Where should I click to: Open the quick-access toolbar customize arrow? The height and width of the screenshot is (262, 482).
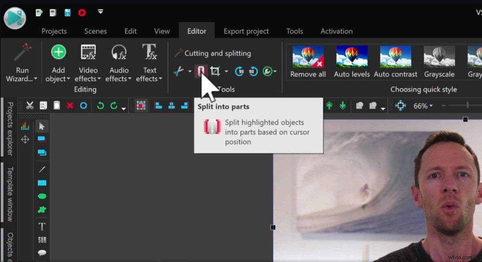click(x=101, y=12)
